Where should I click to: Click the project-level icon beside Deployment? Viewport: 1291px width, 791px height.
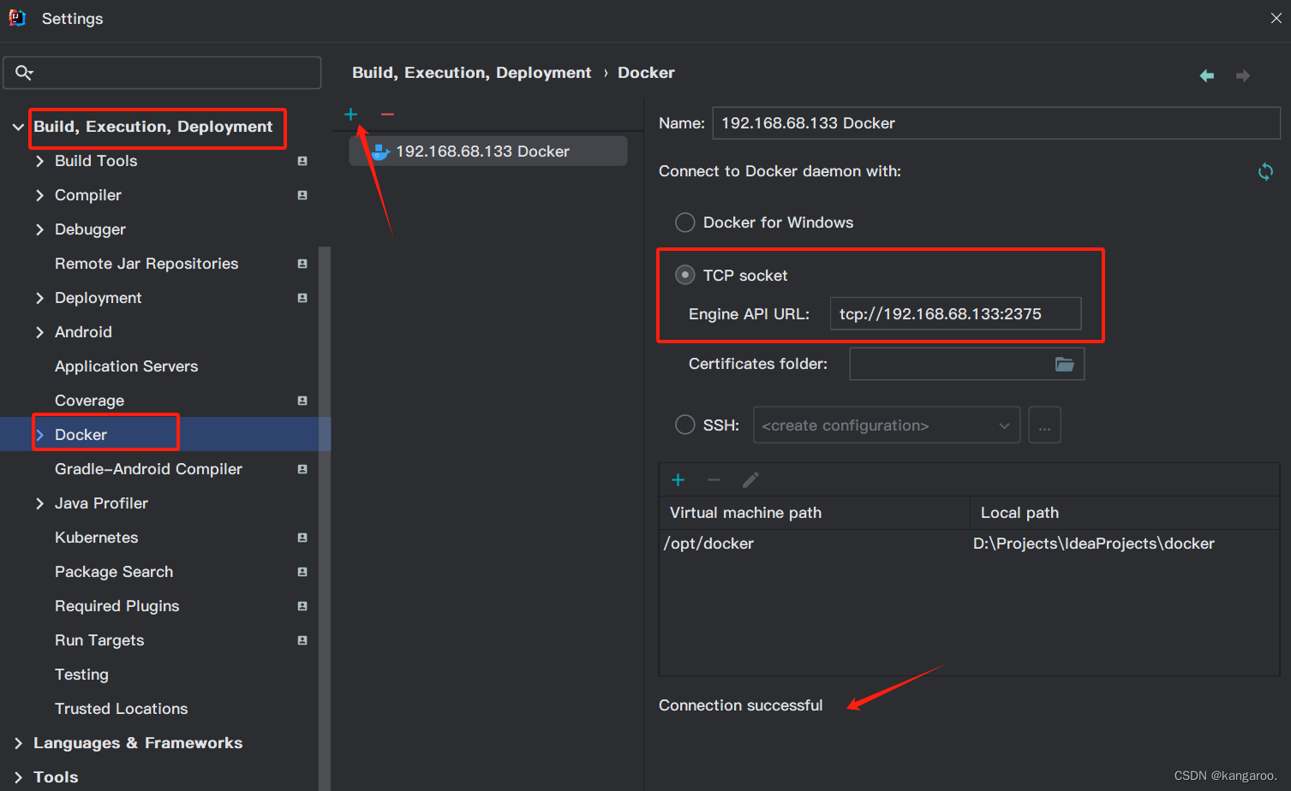pos(302,298)
